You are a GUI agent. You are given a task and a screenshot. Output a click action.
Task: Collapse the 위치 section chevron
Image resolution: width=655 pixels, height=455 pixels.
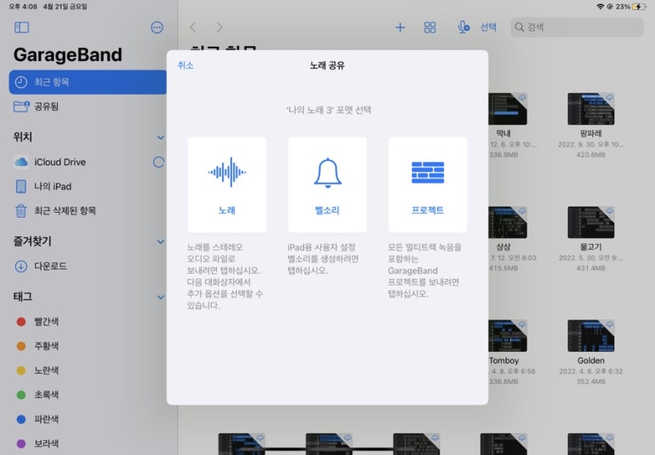click(160, 137)
